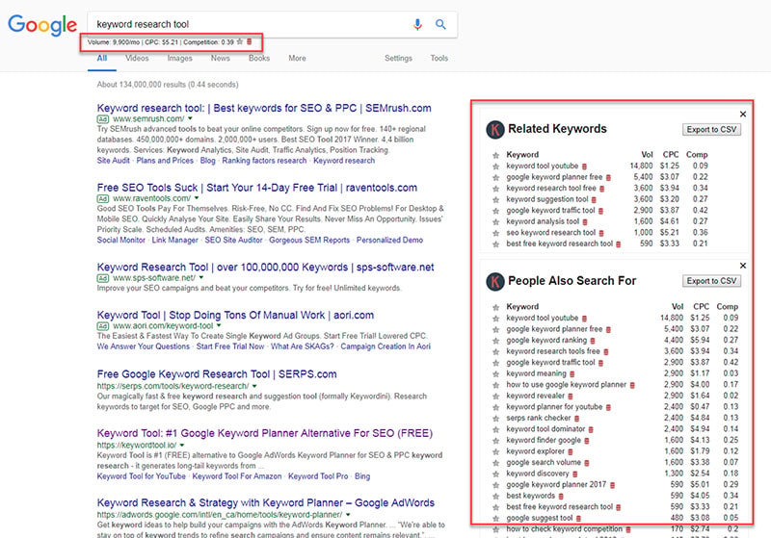
Task: Click 'how to use google keyword planner' keyword
Action: (567, 384)
